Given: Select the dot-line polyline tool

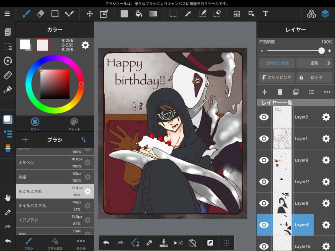Looking at the screenshot, I should [x=69, y=14].
